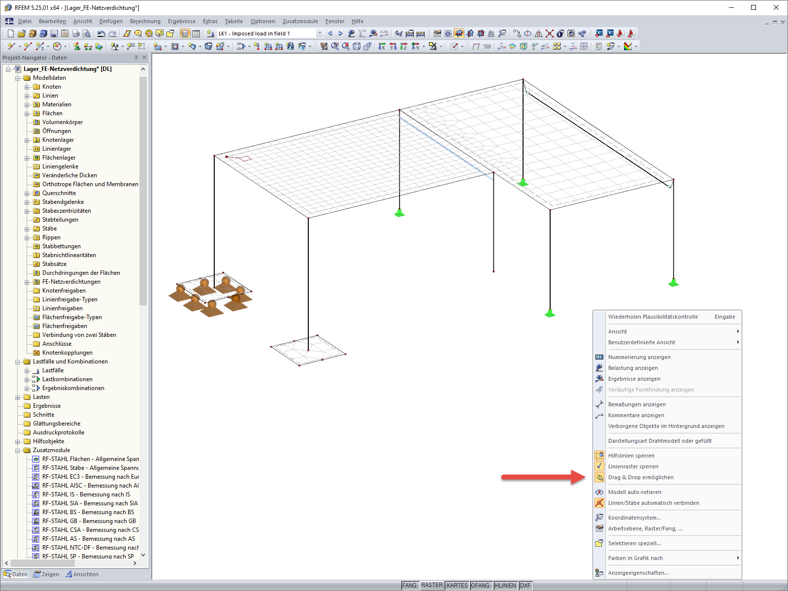Click the red X delete icon in toolbar

pos(550,33)
